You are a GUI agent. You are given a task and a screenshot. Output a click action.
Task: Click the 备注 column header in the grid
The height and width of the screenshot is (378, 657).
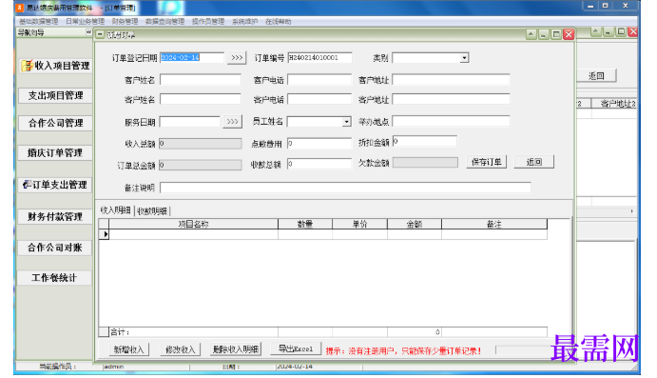pos(494,224)
